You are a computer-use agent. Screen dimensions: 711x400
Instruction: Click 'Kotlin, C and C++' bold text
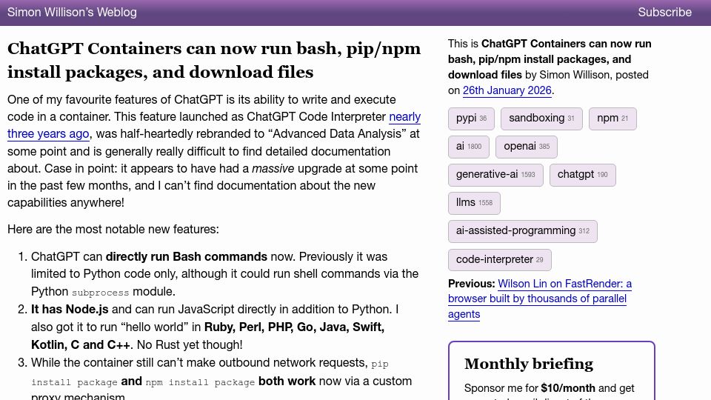pos(81,344)
